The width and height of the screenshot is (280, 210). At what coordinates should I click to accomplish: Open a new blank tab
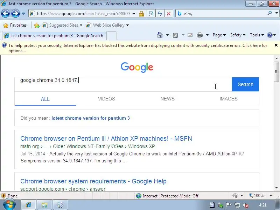coord(112,36)
